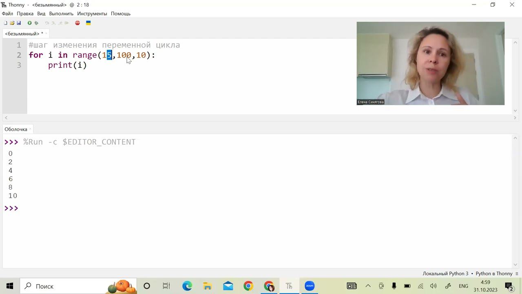The width and height of the screenshot is (522, 294).
Task: Open Zoom from the taskbar
Action: (310, 286)
